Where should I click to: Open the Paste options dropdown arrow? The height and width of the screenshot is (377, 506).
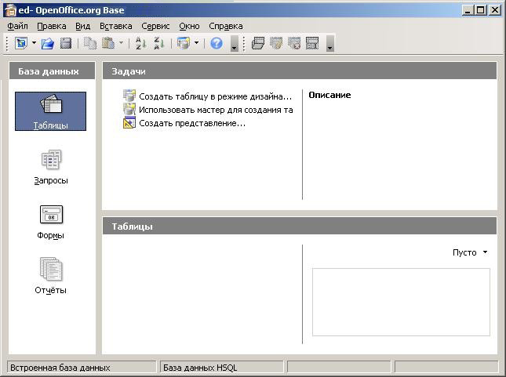[121, 43]
